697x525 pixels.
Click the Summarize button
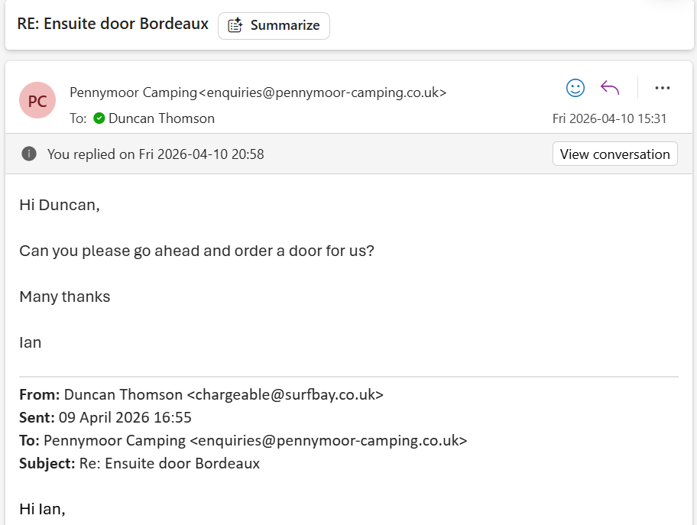(x=274, y=25)
